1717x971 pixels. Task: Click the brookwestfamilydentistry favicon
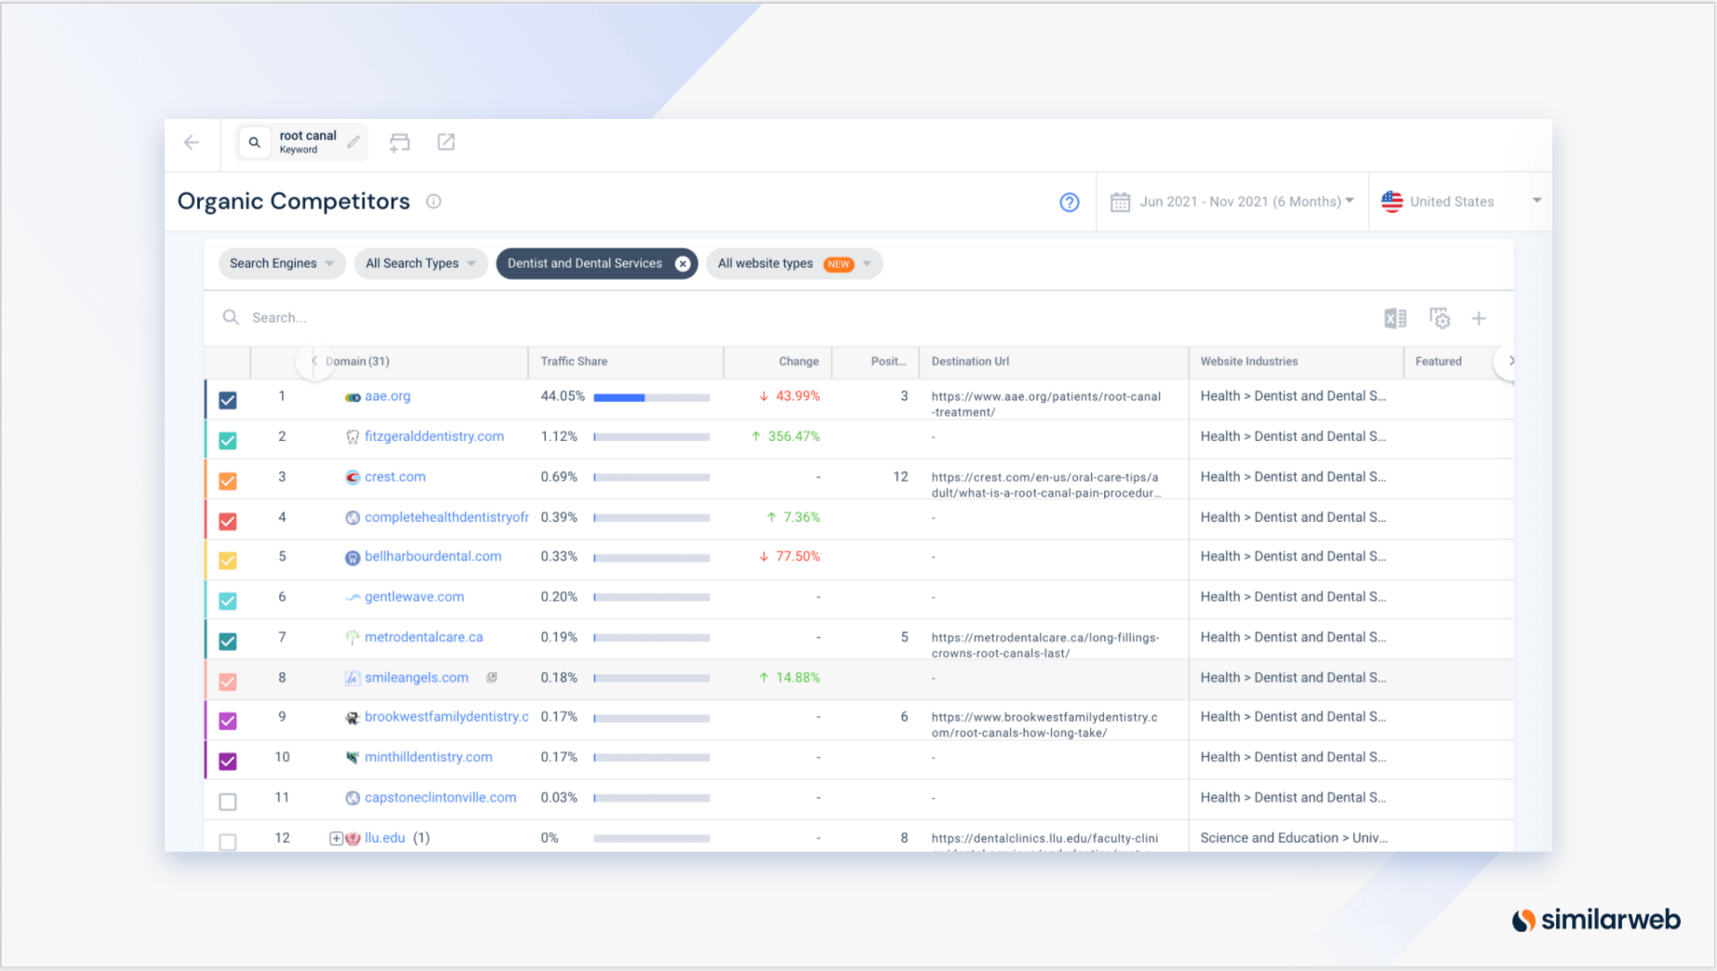click(353, 717)
